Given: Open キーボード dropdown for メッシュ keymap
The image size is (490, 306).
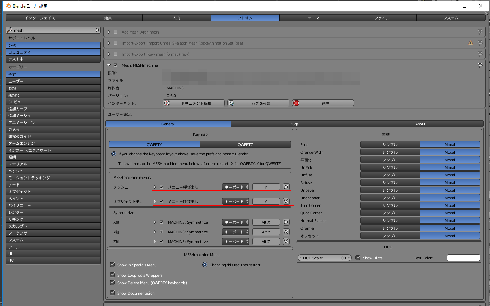Looking at the screenshot, I should 236,187.
